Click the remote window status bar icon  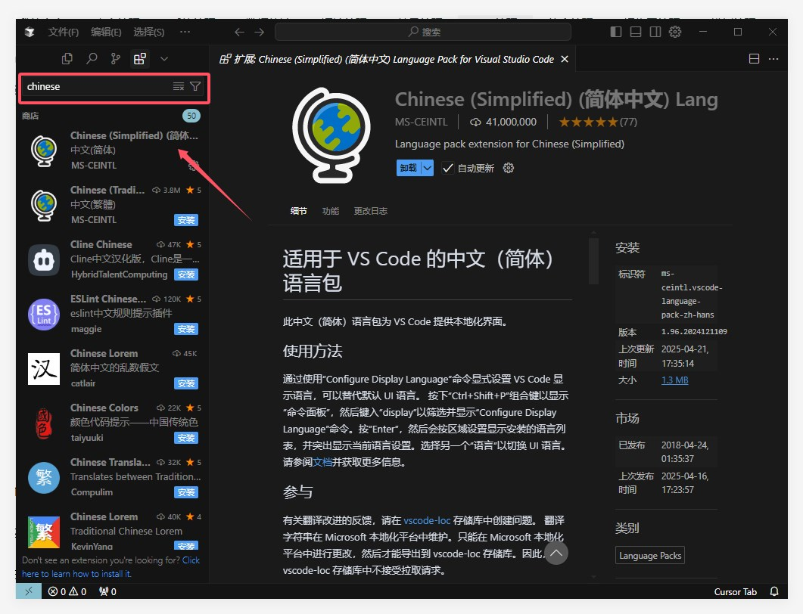[x=29, y=591]
